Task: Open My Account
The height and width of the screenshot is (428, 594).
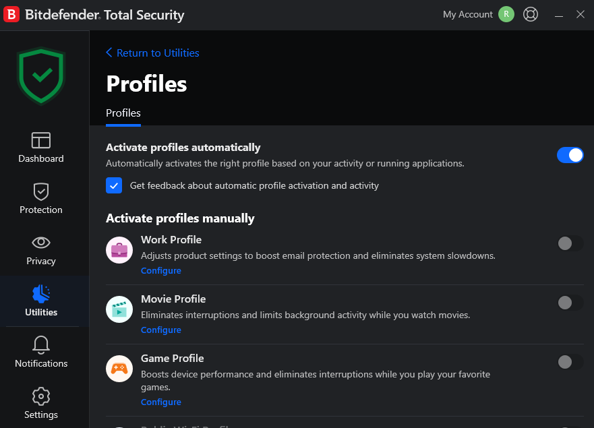Action: [x=468, y=14]
